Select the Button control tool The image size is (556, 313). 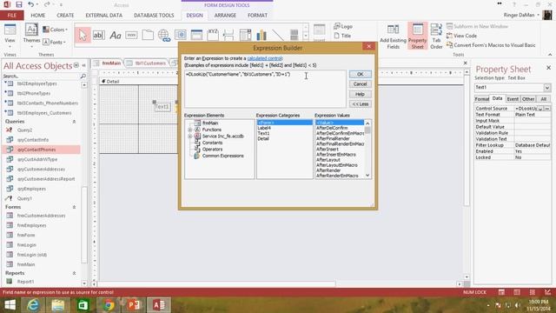click(131, 35)
